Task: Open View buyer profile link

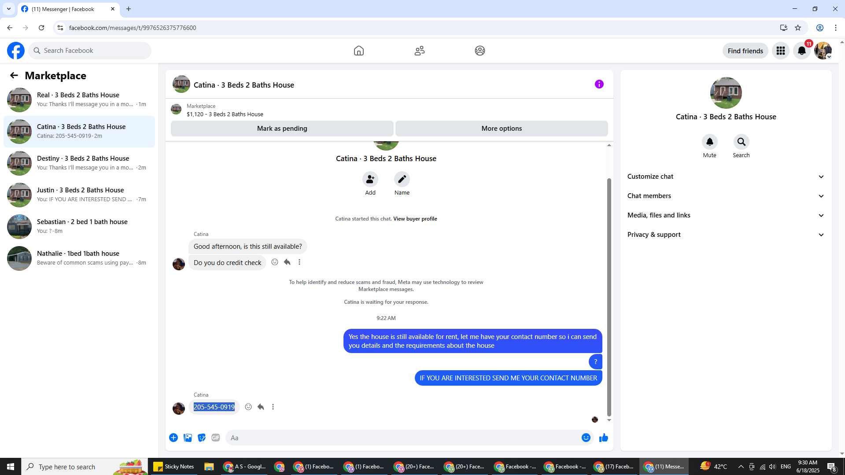Action: click(415, 219)
